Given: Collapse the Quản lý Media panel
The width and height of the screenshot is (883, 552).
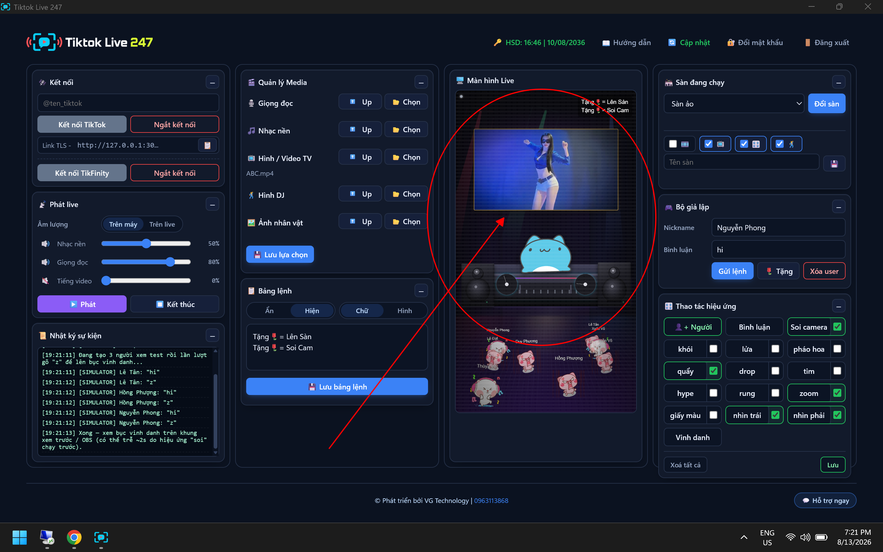Looking at the screenshot, I should point(421,82).
